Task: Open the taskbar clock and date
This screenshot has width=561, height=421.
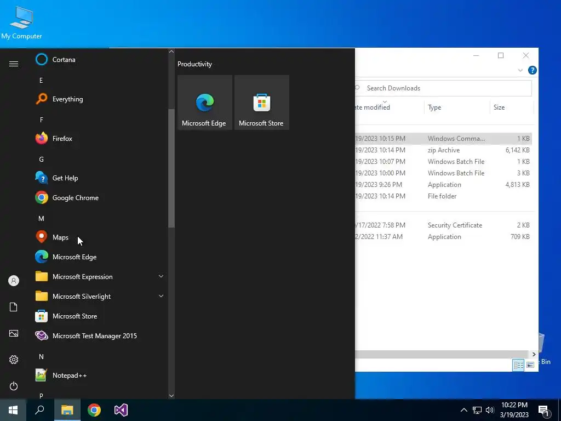Action: tap(514, 410)
